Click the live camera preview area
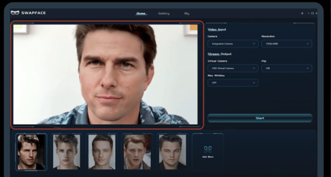 point(107,75)
